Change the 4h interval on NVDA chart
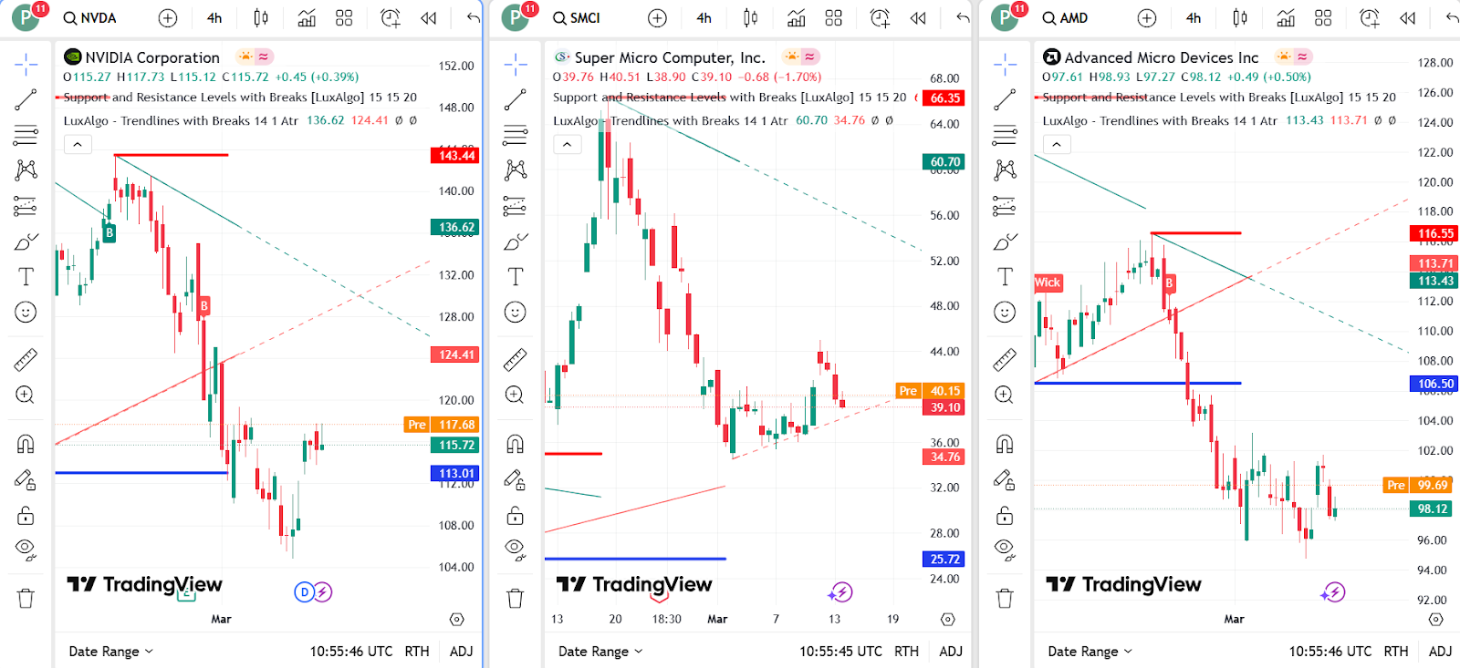1460x668 pixels. 214,18
